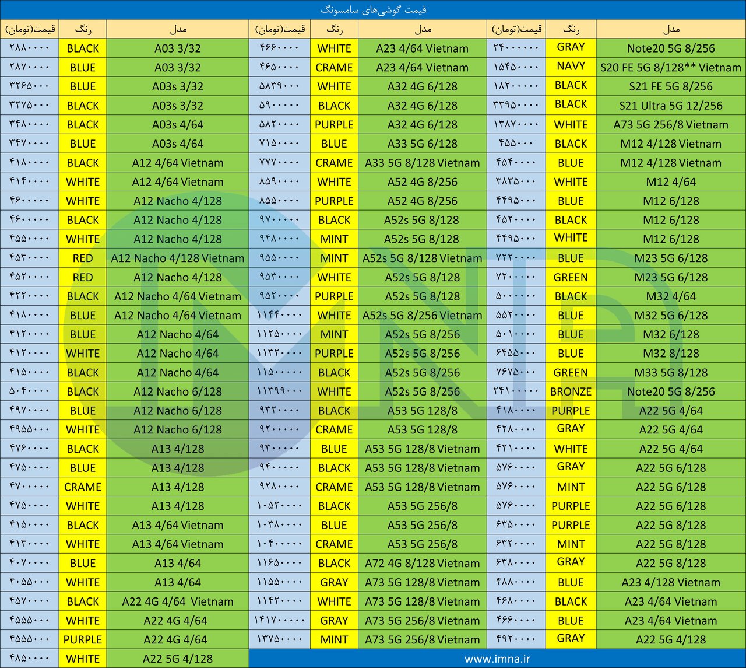Select the M32 4/64 model cell
Screen dimensions: 746x668
tap(671, 296)
